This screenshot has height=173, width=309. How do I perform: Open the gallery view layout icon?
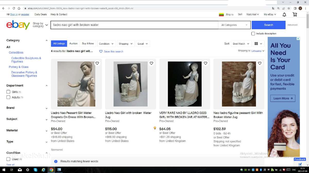(x=259, y=44)
